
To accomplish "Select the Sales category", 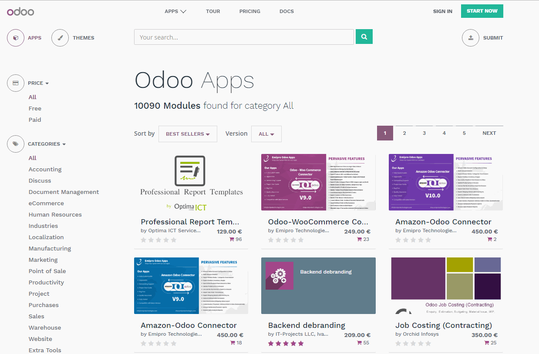I will coord(37,316).
